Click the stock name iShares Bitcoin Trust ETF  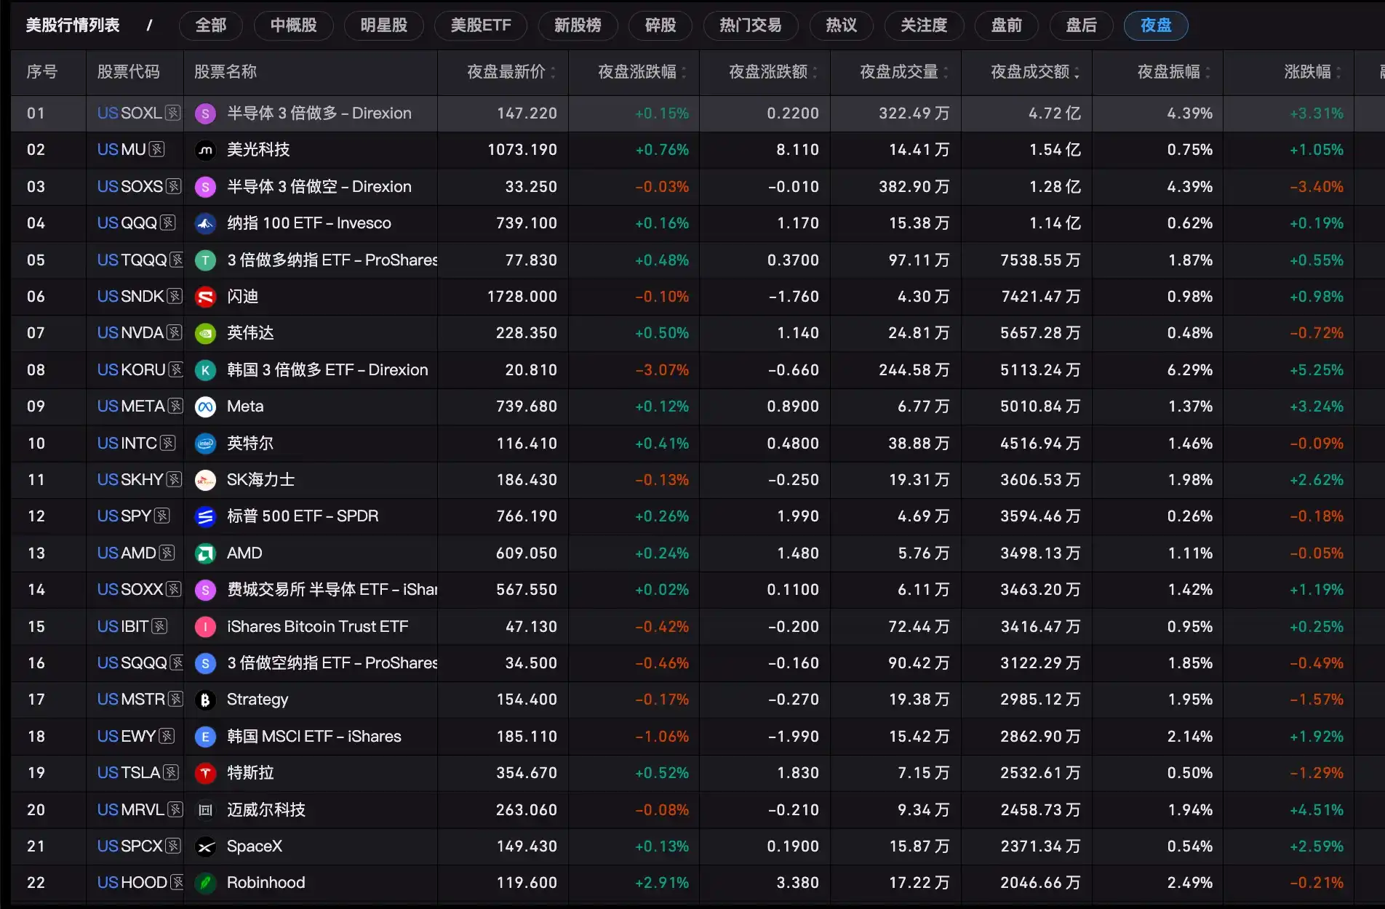tap(318, 627)
